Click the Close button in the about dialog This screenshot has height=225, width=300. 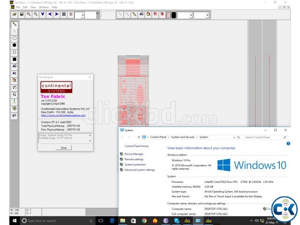[x=64, y=148]
